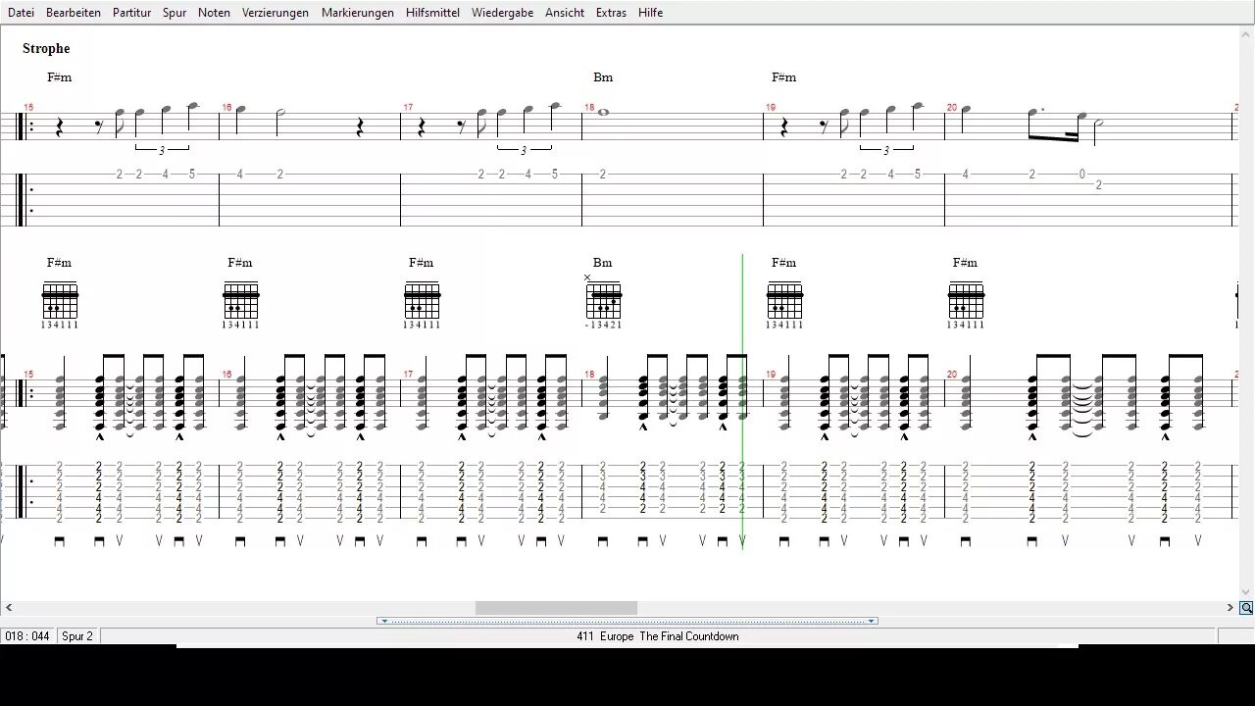Click the Spur 2 status field
1255x706 pixels.
pyautogui.click(x=77, y=636)
